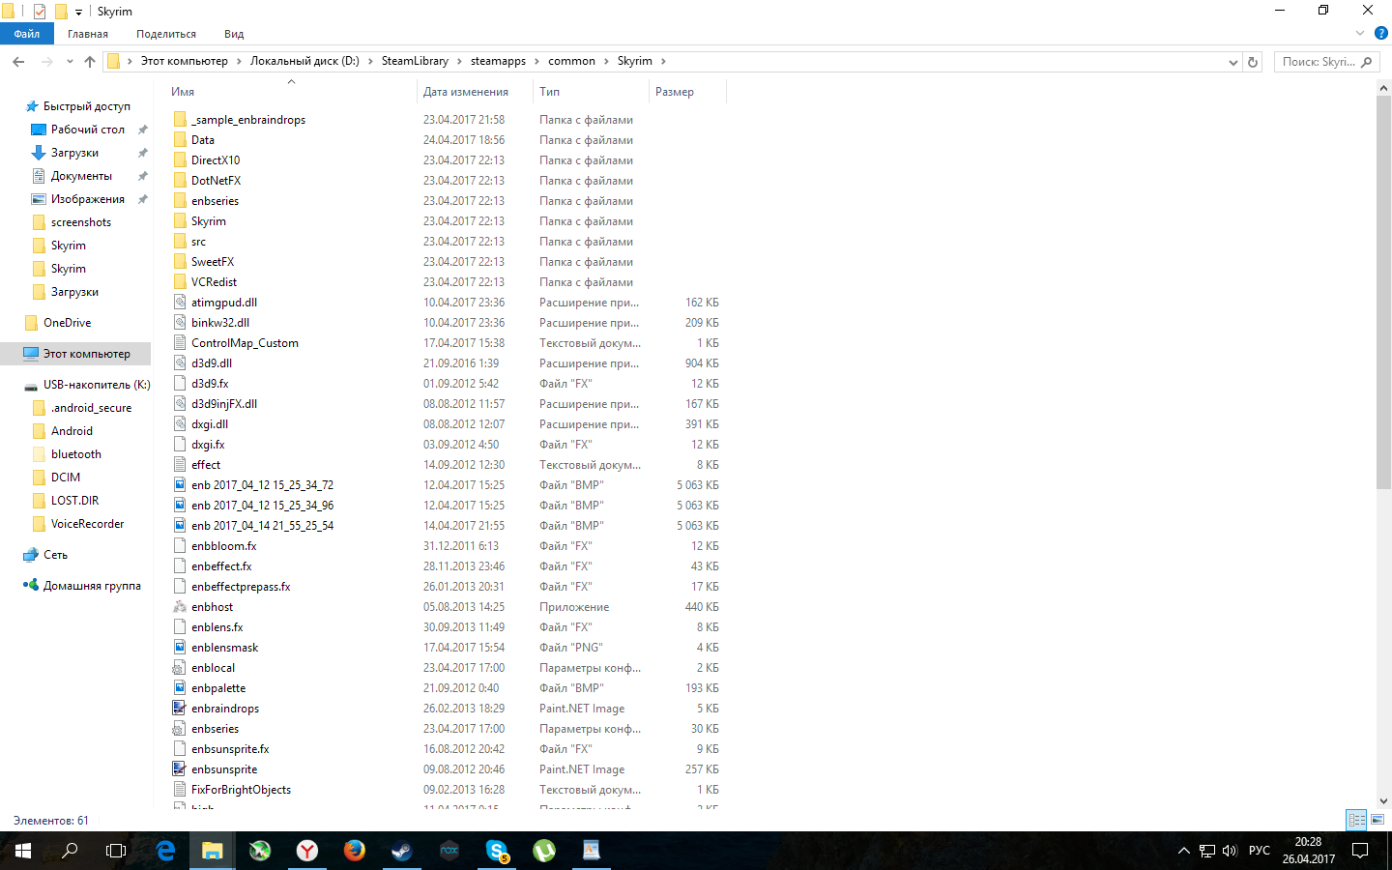
Task: Select the enbeffectprepass.fx file
Action: point(241,587)
